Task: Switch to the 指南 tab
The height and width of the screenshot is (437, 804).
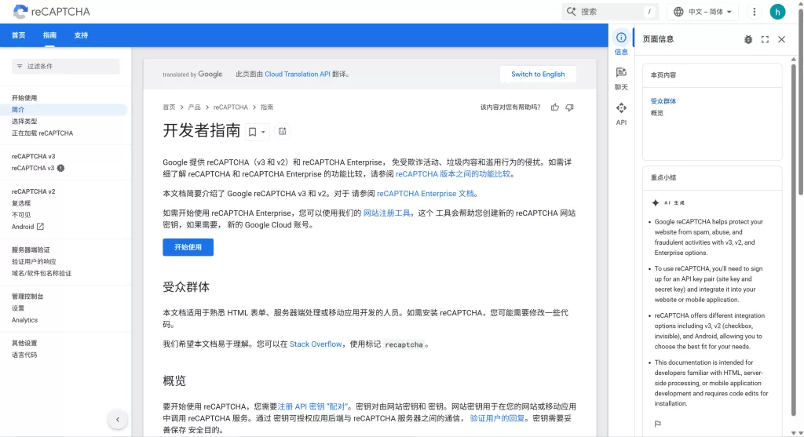Action: click(x=49, y=35)
